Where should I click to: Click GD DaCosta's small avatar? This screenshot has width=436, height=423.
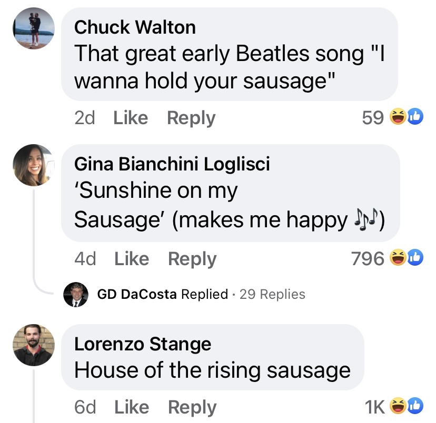tap(75, 294)
